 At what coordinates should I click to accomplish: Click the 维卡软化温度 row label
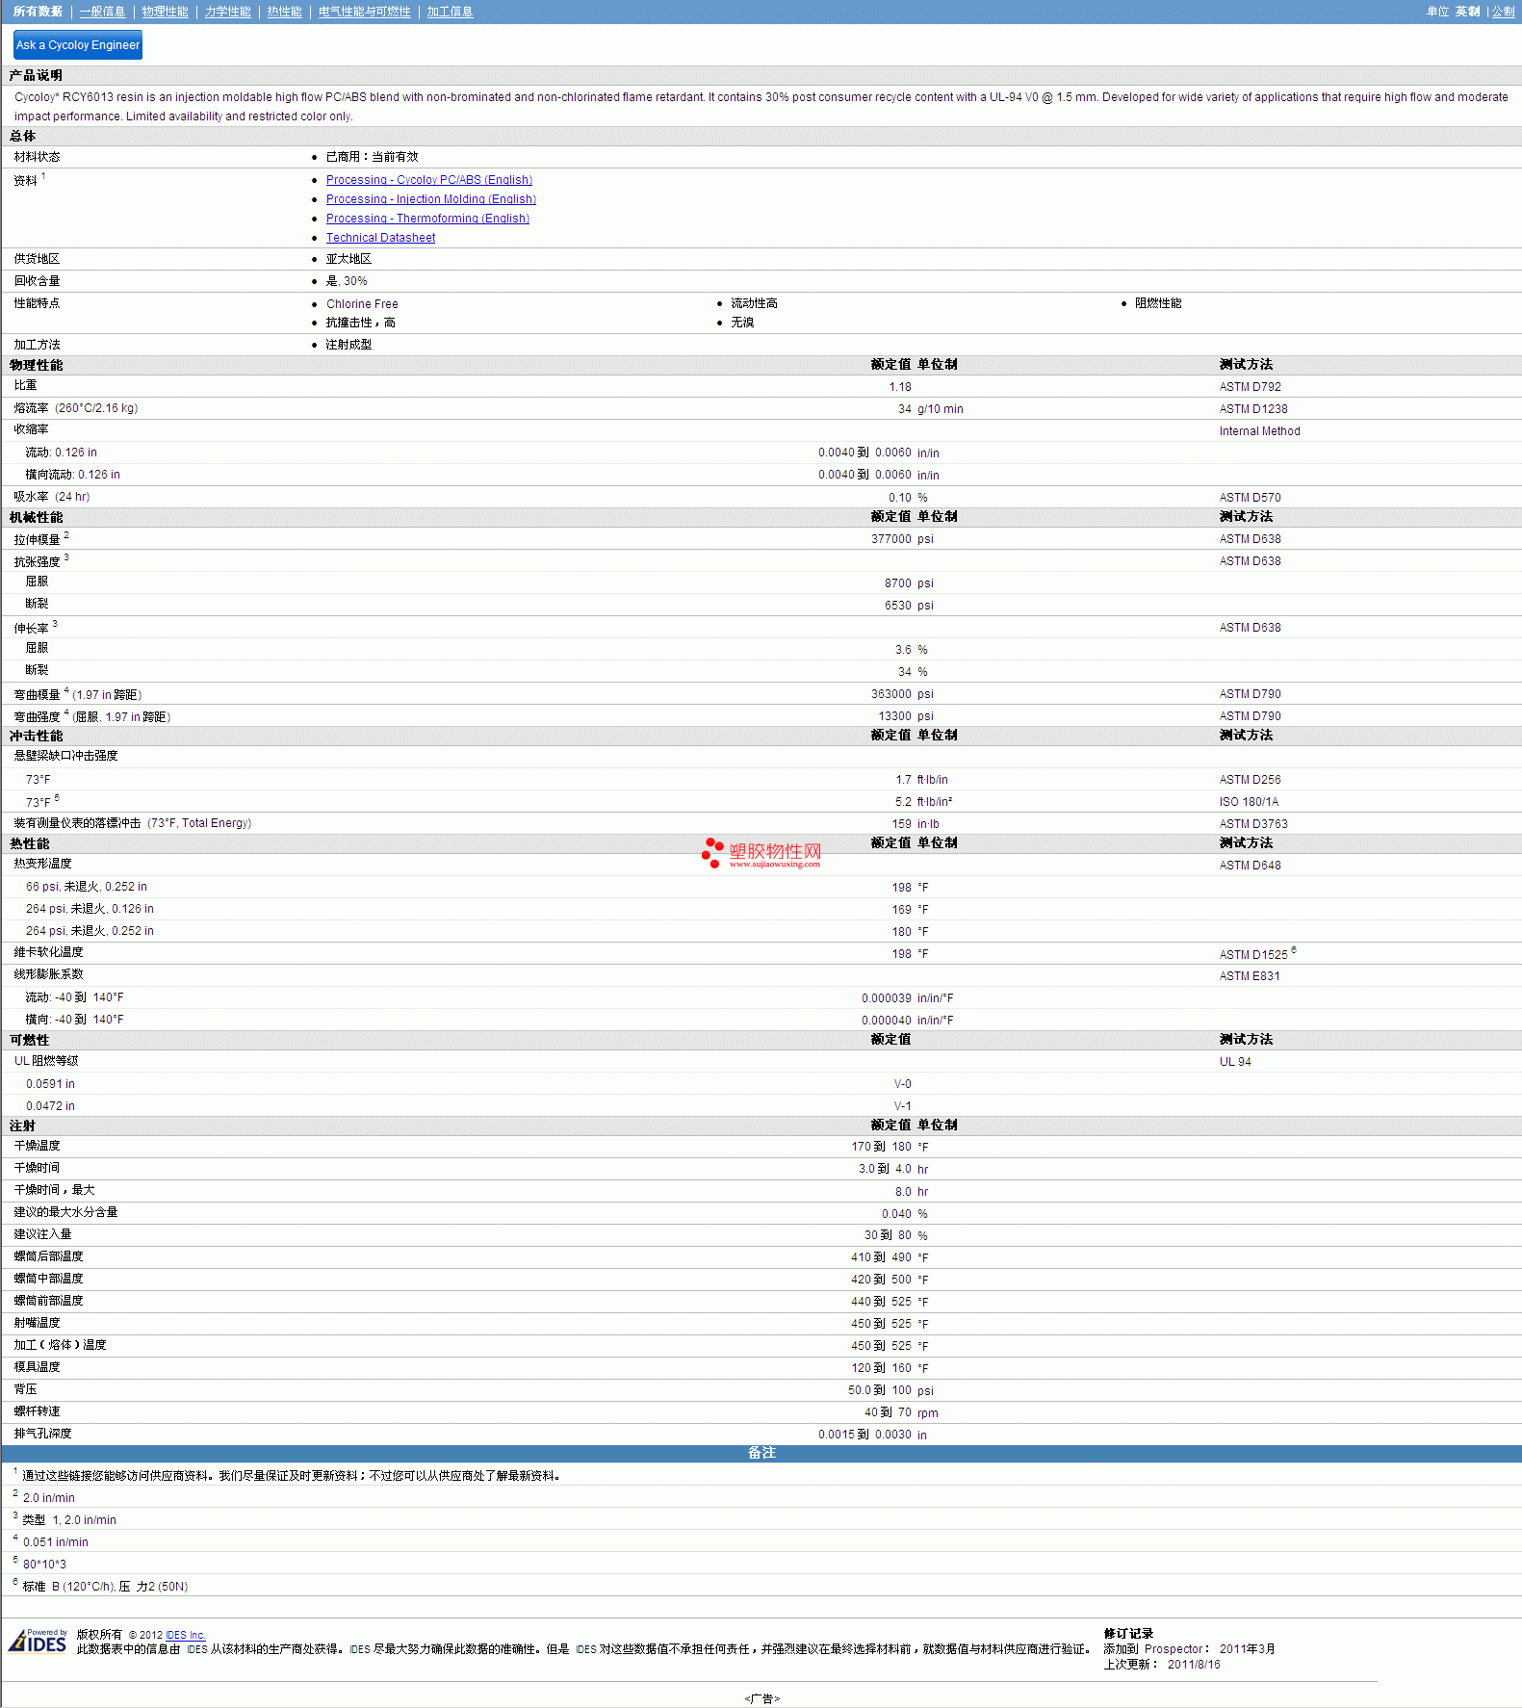click(48, 952)
